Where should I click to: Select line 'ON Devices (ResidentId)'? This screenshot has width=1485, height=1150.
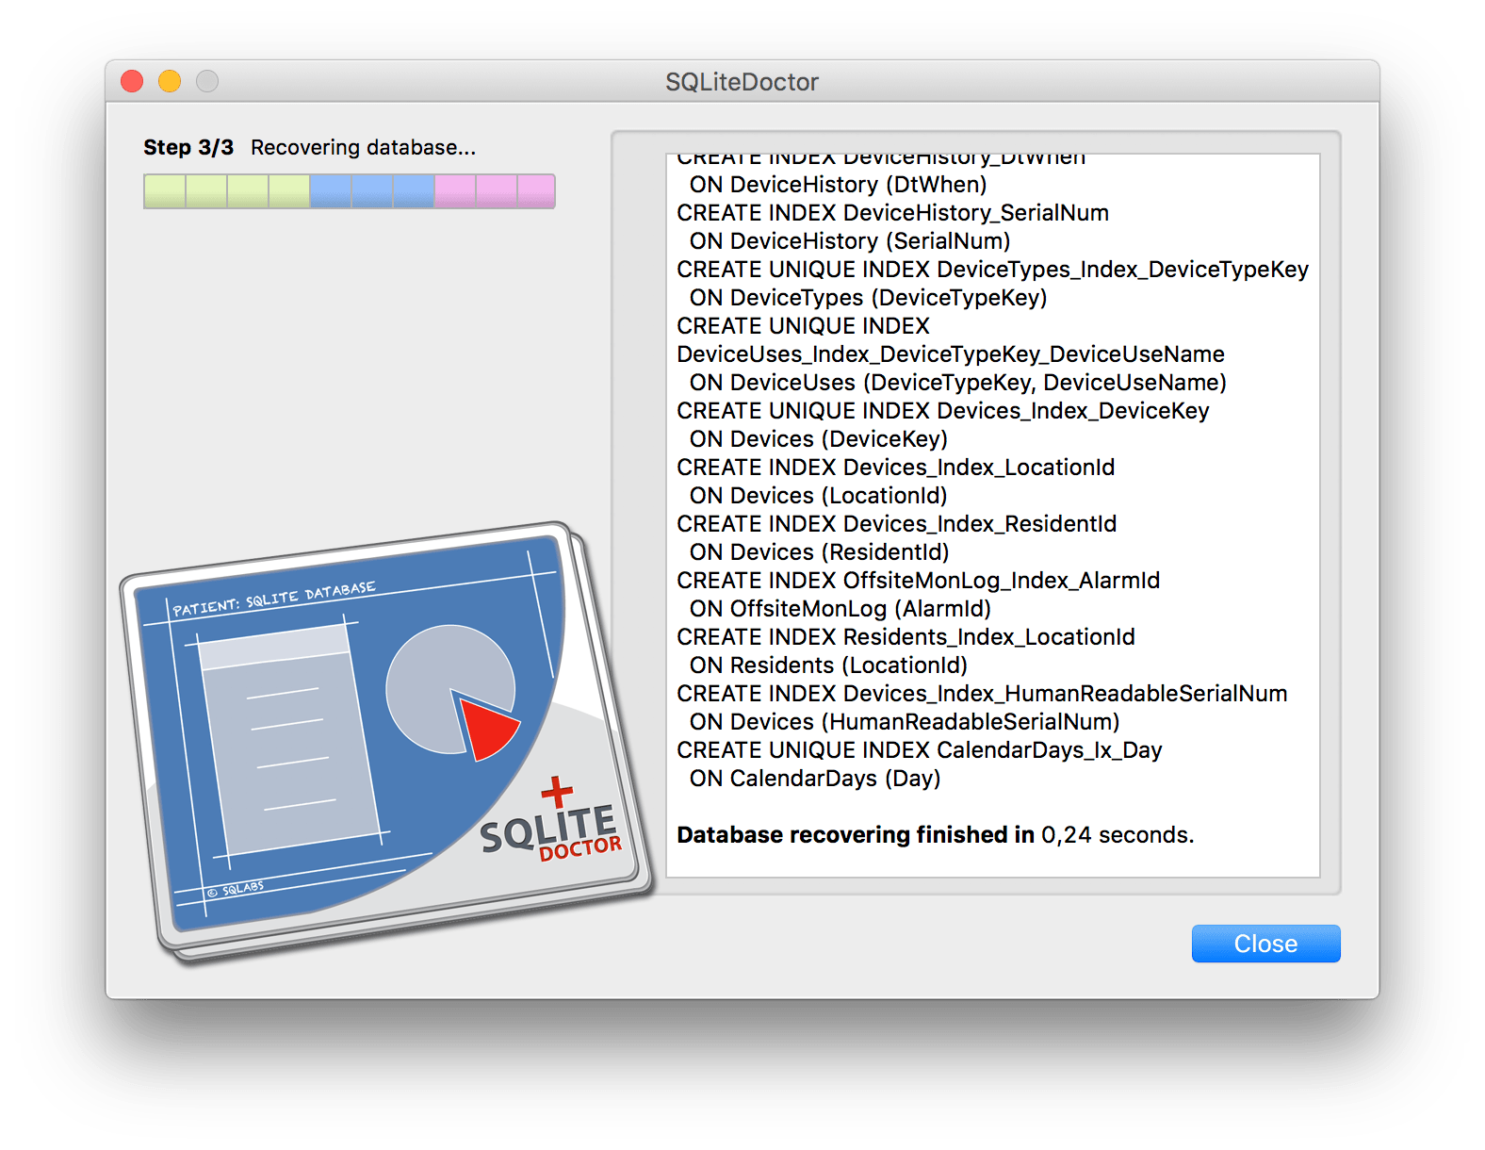click(820, 552)
